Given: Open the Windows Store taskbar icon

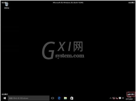Looking at the screenshot, I should pos(72,98).
